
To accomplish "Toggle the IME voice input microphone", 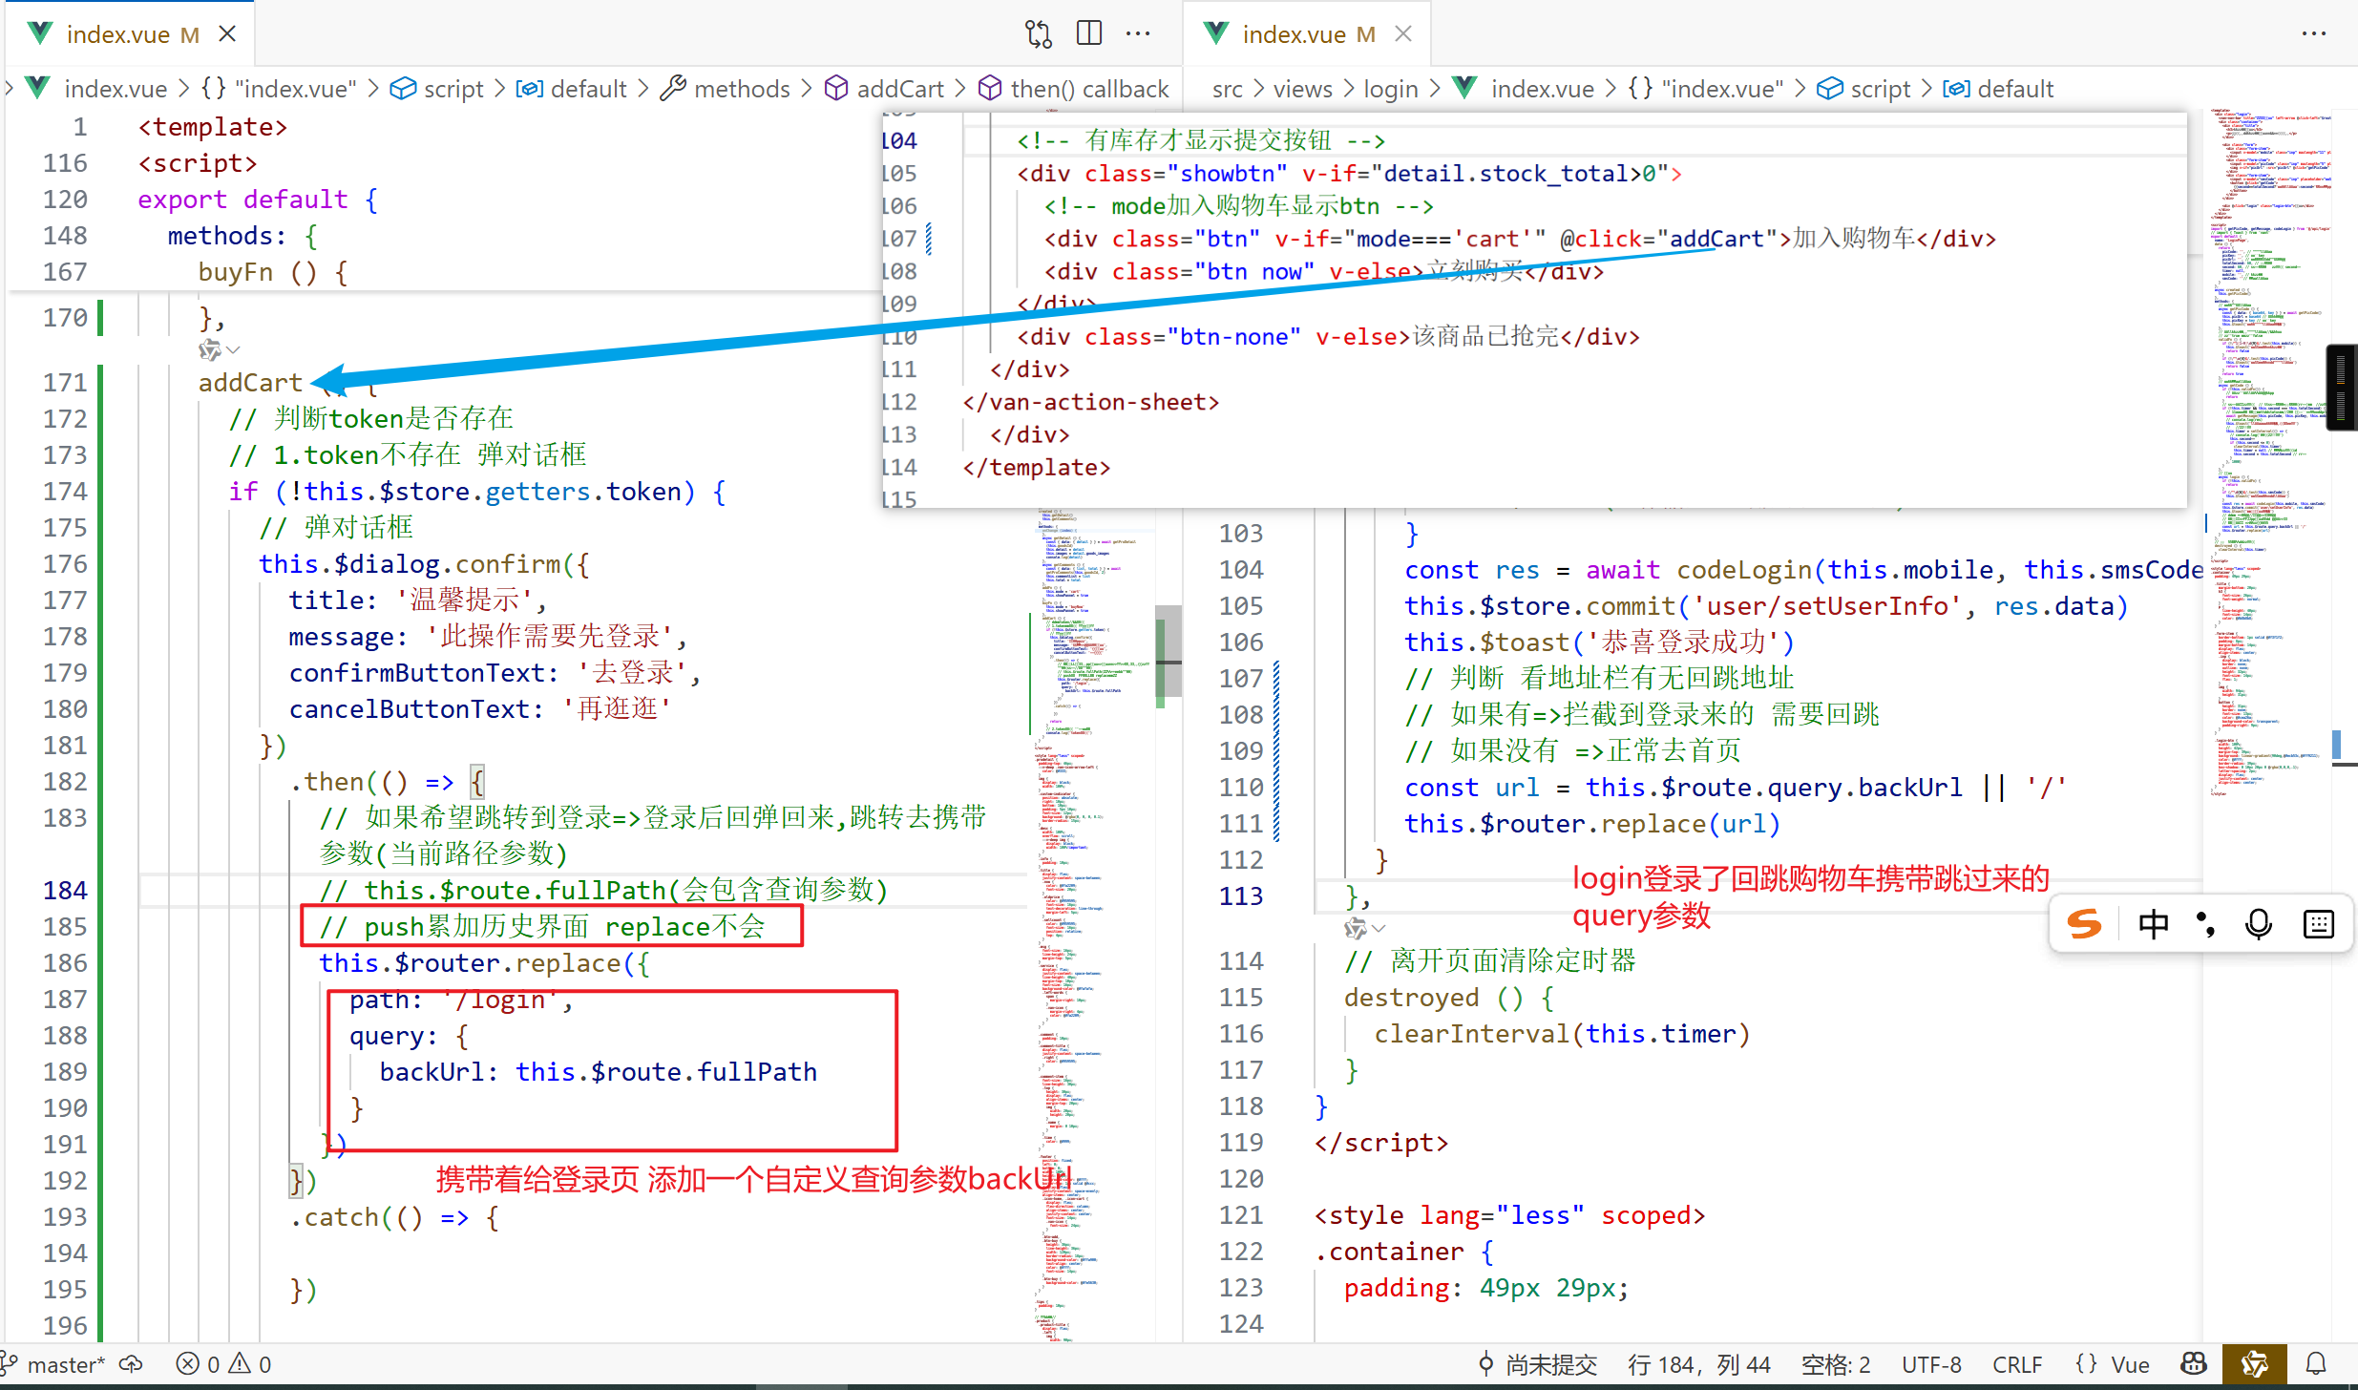I will [x=2258, y=924].
